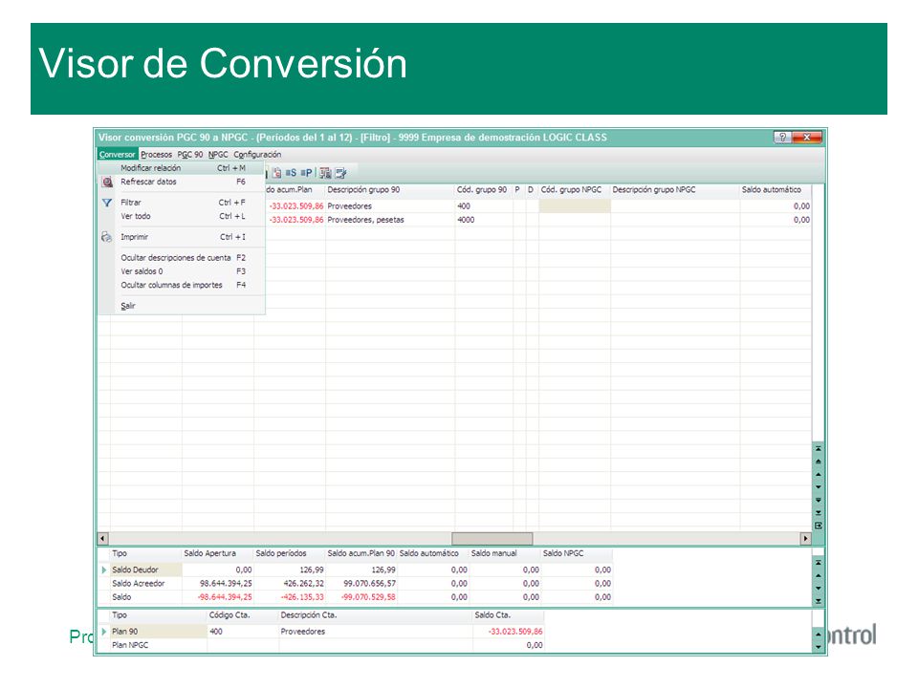Open the Configuración menu
Image resolution: width=918 pixels, height=688 pixels.
tap(257, 155)
